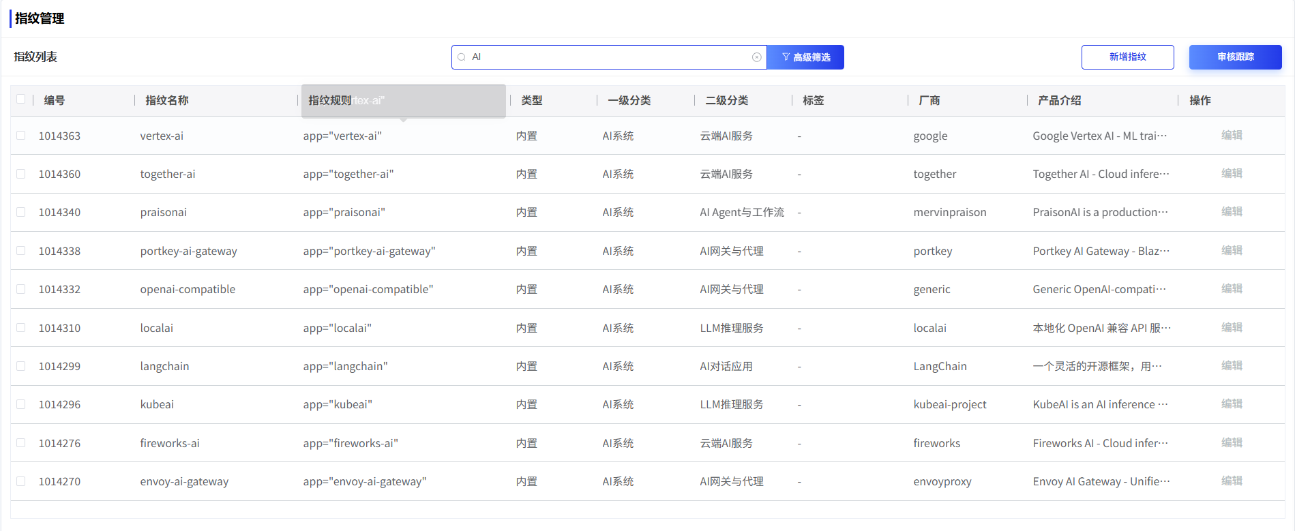Toggle the select-all checkbox in table header
Screen dimensions: 1295x531
click(21, 100)
